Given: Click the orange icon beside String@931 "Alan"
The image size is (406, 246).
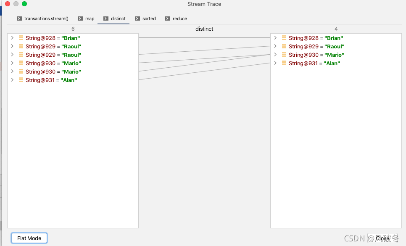Looking at the screenshot, I should (x=21, y=80).
